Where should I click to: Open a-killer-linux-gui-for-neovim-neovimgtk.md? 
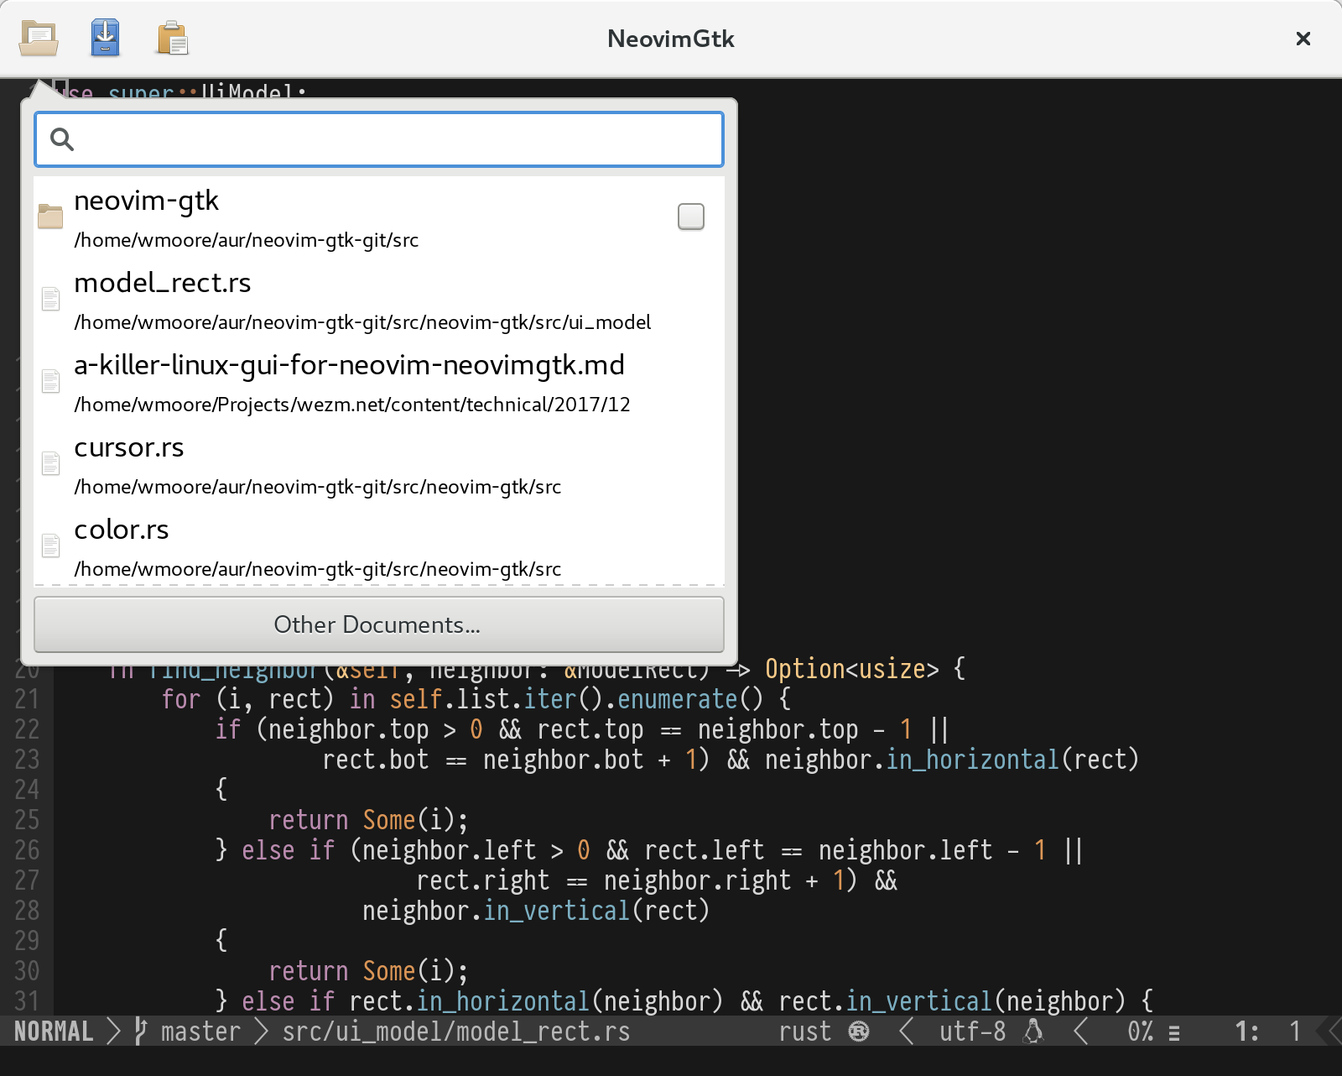tap(379, 382)
